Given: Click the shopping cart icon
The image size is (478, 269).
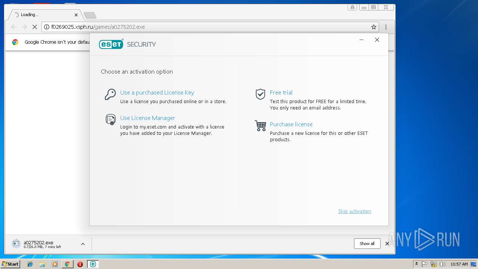Looking at the screenshot, I should [x=260, y=126].
